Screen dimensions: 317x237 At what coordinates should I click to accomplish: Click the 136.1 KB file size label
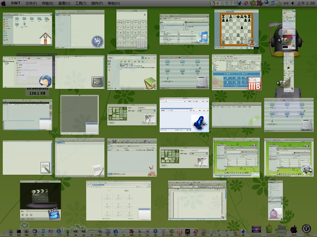[x=37, y=93]
